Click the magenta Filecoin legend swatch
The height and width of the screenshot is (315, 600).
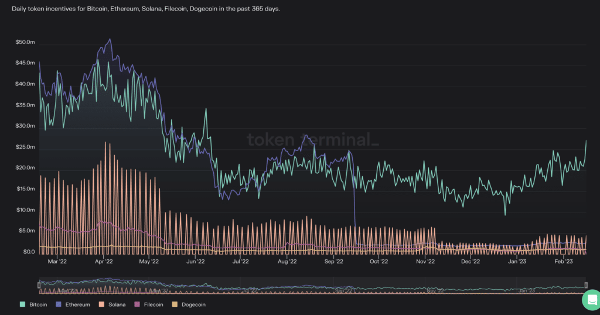[138, 304]
